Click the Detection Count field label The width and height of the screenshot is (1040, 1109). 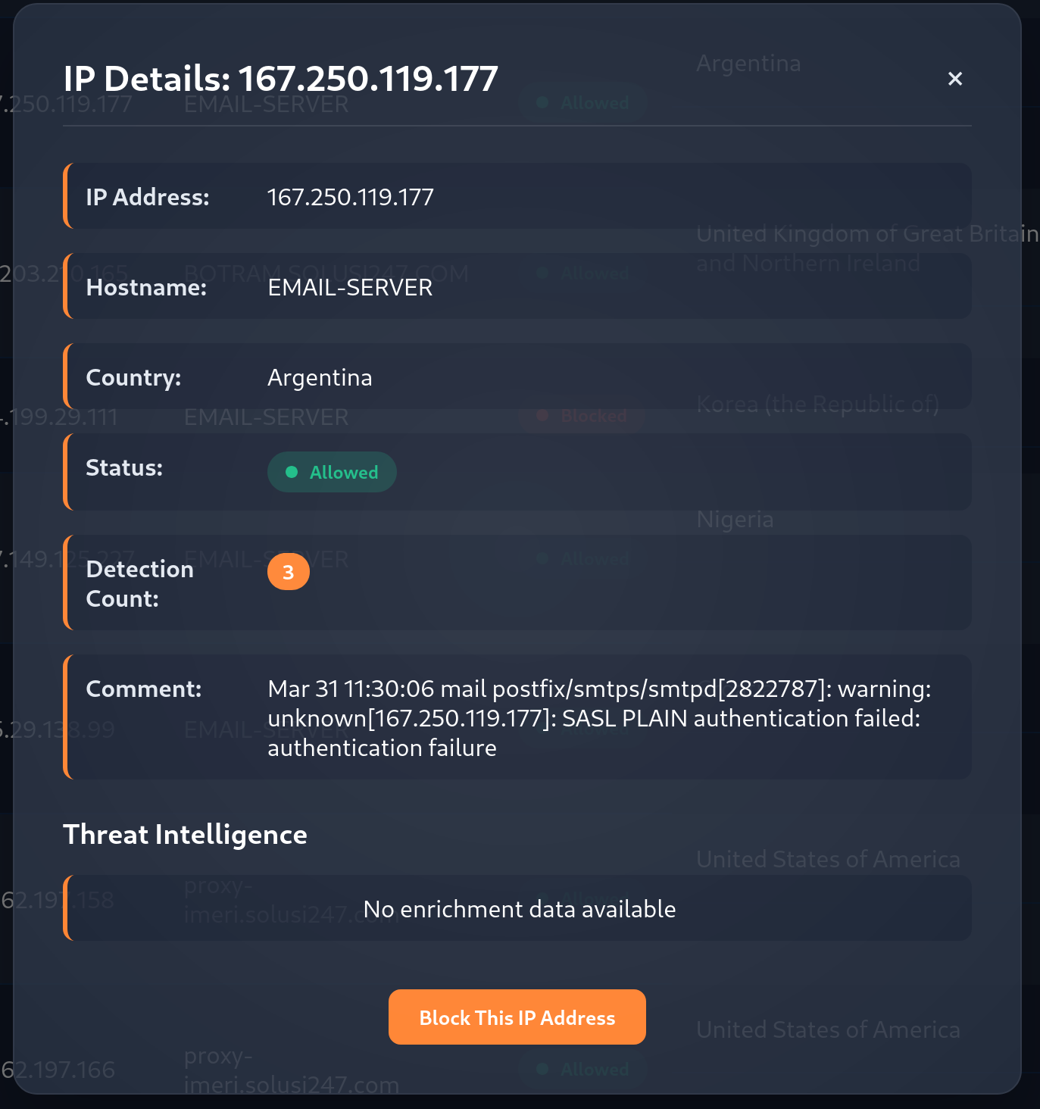(140, 584)
